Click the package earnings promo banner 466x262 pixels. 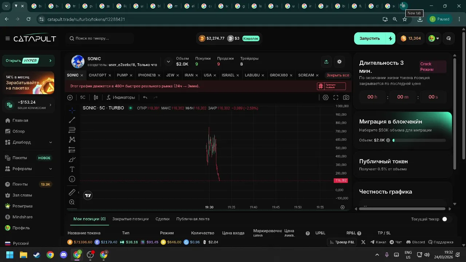[28, 83]
